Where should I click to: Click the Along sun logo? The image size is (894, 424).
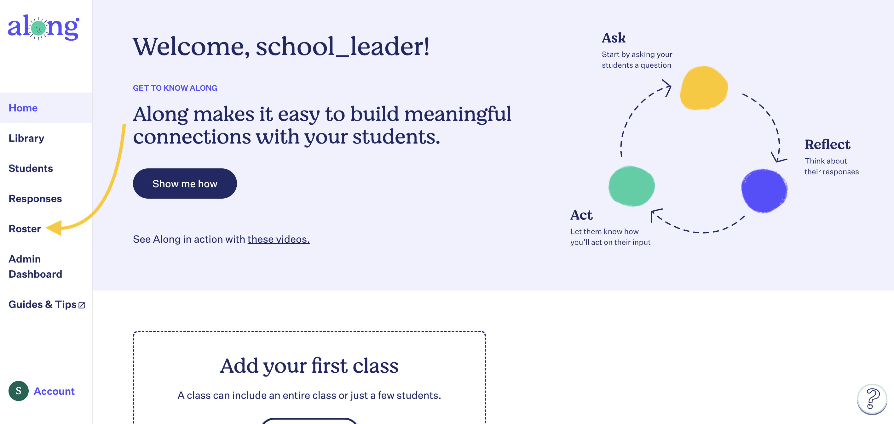43,27
